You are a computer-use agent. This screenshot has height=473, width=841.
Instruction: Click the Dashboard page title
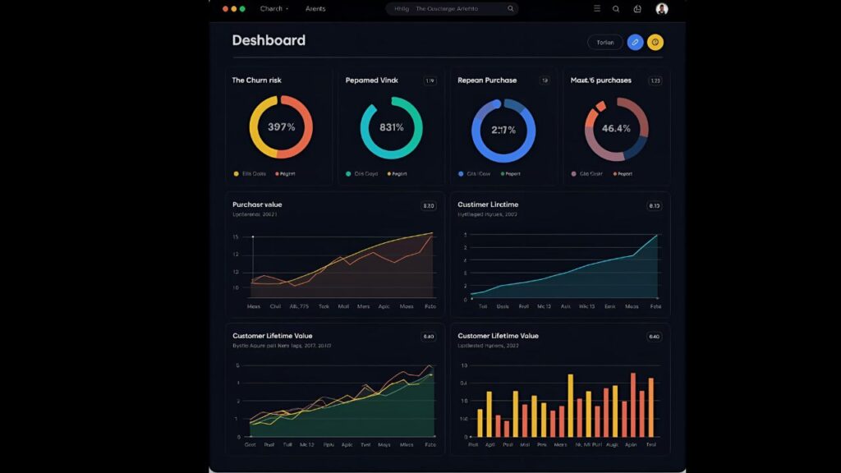click(269, 40)
